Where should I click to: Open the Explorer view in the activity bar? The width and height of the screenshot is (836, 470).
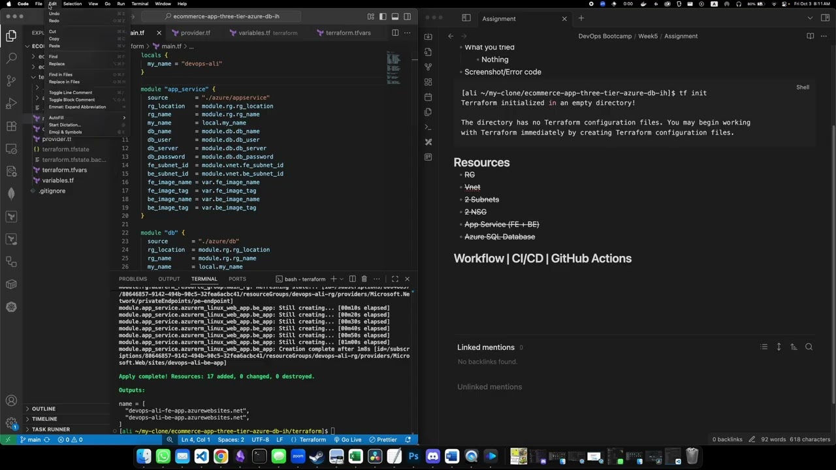(11, 37)
